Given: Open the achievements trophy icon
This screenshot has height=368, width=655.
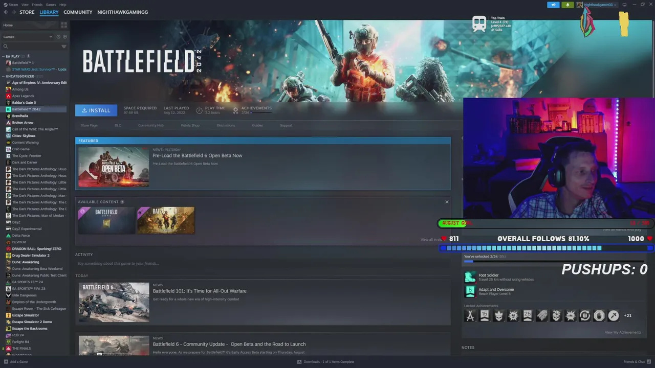Looking at the screenshot, I should [x=235, y=110].
